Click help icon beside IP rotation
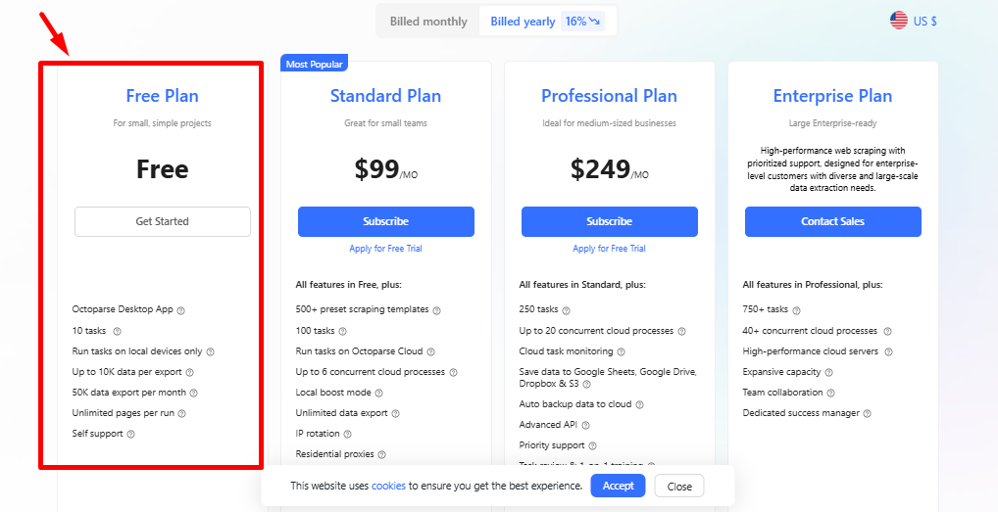Screen dimensions: 998x512 coord(347,435)
